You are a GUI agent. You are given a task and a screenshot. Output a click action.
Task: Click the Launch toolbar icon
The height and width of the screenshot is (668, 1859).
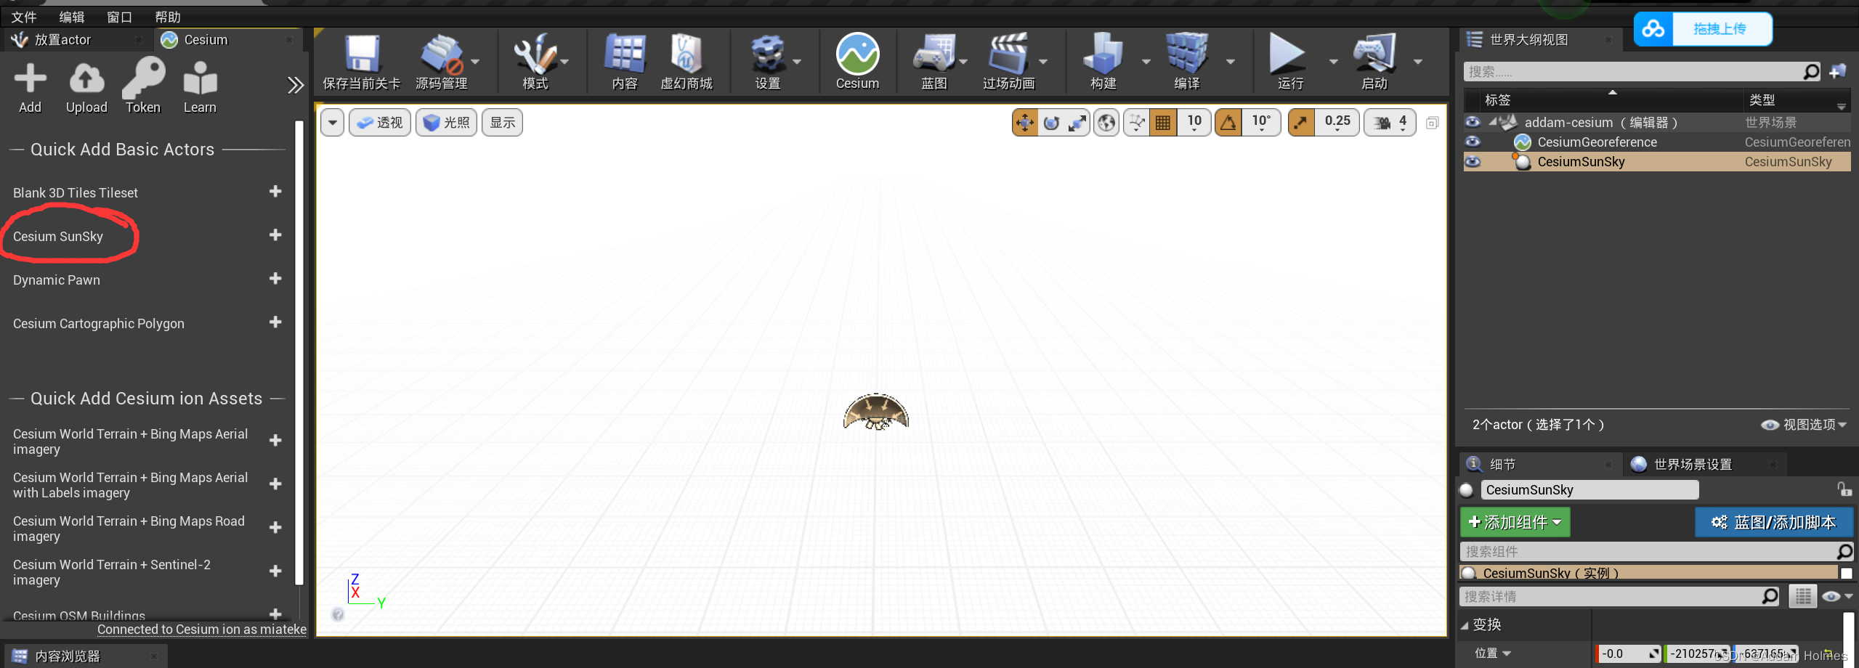pos(1374,54)
